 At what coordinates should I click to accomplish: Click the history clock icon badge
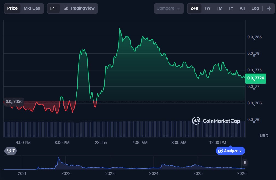pos(11,150)
